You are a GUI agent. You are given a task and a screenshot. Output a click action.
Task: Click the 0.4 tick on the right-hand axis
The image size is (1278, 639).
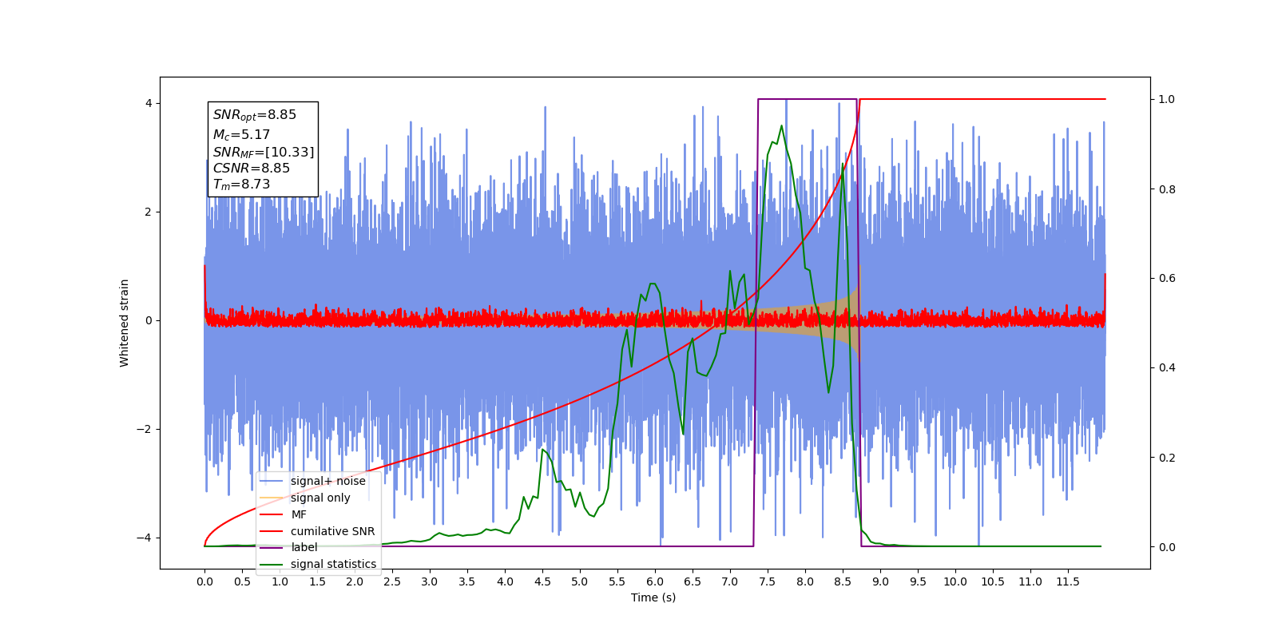point(1167,368)
